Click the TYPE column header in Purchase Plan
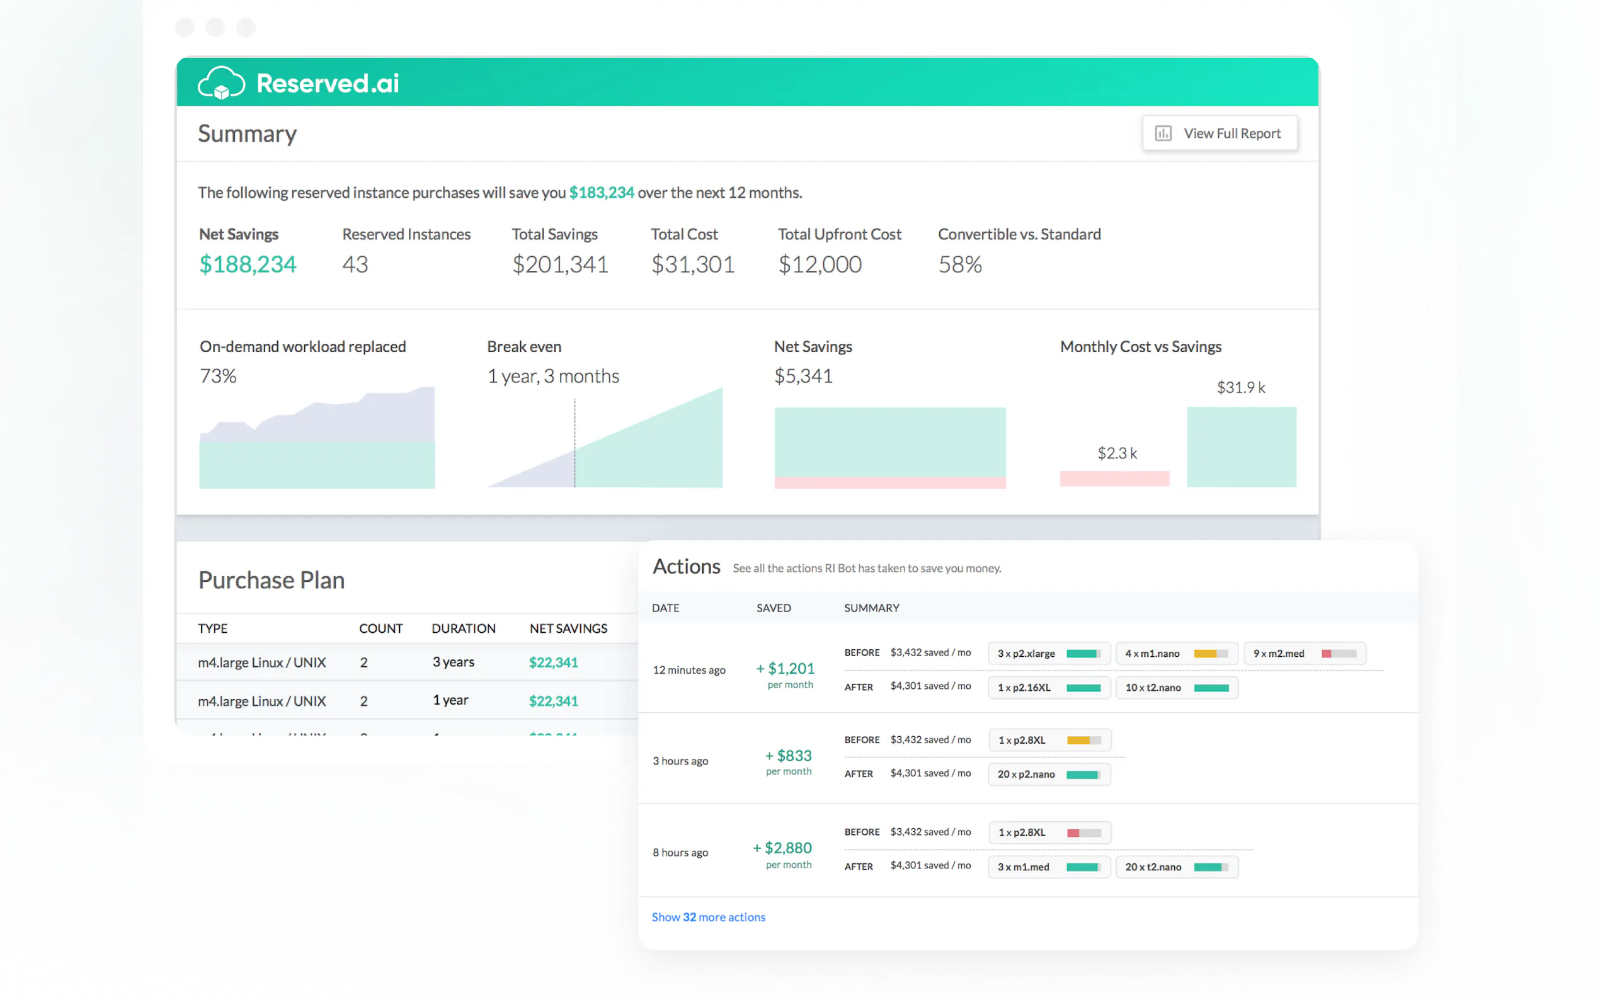Screen dimensions: 1600x1000 coord(212,628)
